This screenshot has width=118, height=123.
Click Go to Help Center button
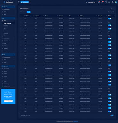[8, 101]
